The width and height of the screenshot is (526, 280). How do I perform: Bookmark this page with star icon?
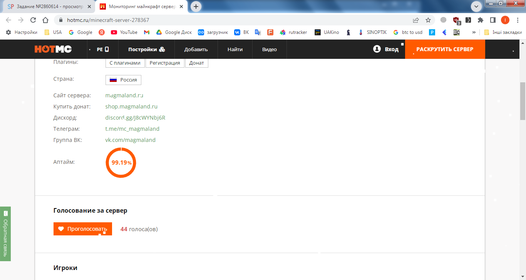[x=428, y=20]
